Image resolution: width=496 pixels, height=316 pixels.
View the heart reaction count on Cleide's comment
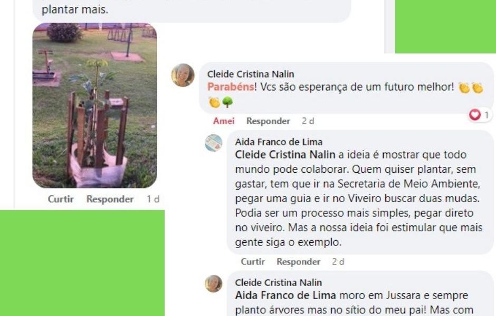(x=480, y=115)
